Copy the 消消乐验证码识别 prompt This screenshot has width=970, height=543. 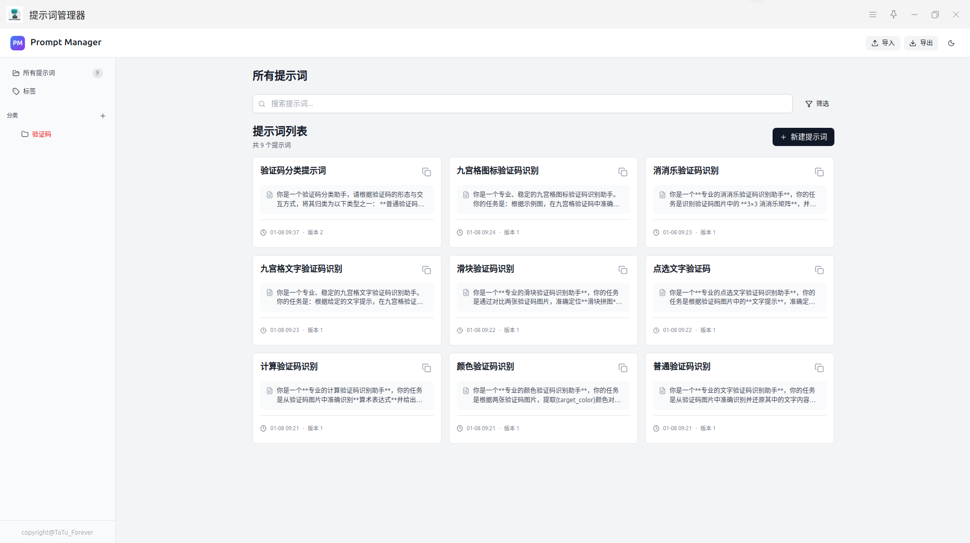[819, 172]
